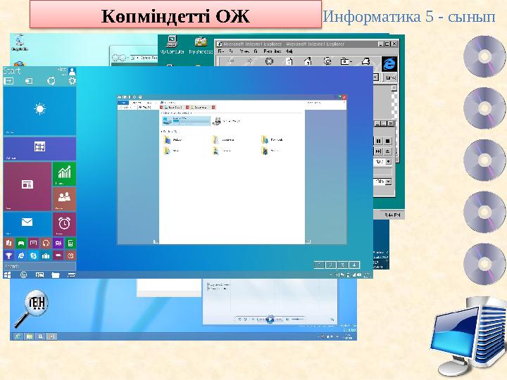The width and height of the screenshot is (507, 380).
Task: Stop playback in Windows 98 media player
Action: pyautogui.click(x=387, y=141)
